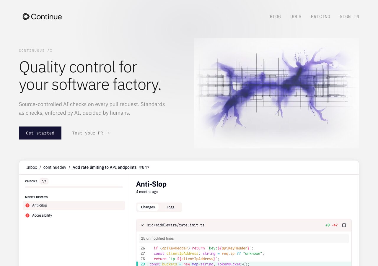This screenshot has width=378, height=266.
Task: Open the BLOG nav link
Action: coord(275,17)
